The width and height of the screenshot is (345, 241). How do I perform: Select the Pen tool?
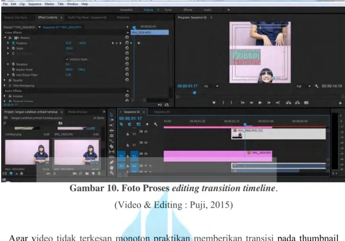(x=112, y=162)
